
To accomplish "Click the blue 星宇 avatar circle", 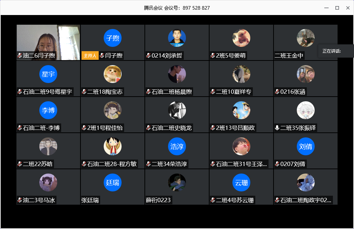I will 48,74.
